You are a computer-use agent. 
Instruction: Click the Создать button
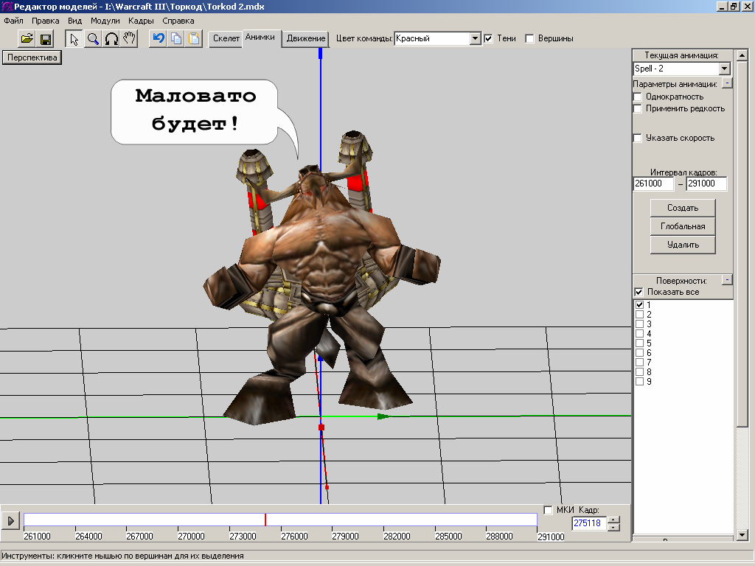click(683, 208)
